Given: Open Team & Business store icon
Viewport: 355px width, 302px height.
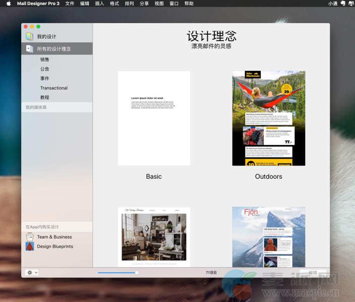Looking at the screenshot, I should (x=30, y=237).
